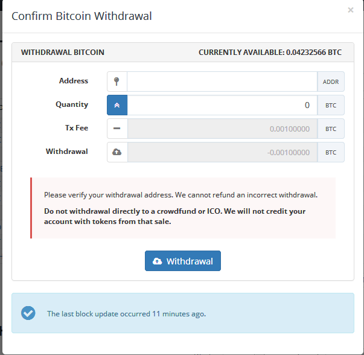Screen dimensions: 364x355
Task: Click the ADDR button next to Address
Action: pos(331,82)
